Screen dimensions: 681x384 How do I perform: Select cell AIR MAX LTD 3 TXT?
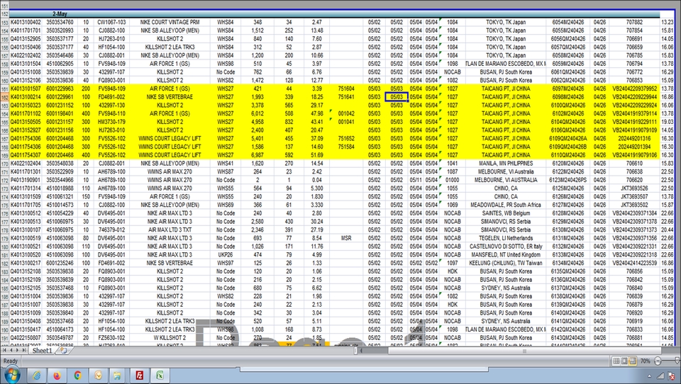[x=170, y=230]
